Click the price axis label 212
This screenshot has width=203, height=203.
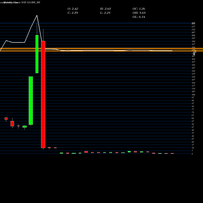click(x=193, y=30)
